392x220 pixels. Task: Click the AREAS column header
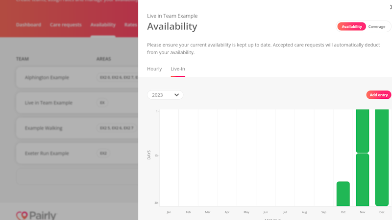(x=104, y=59)
